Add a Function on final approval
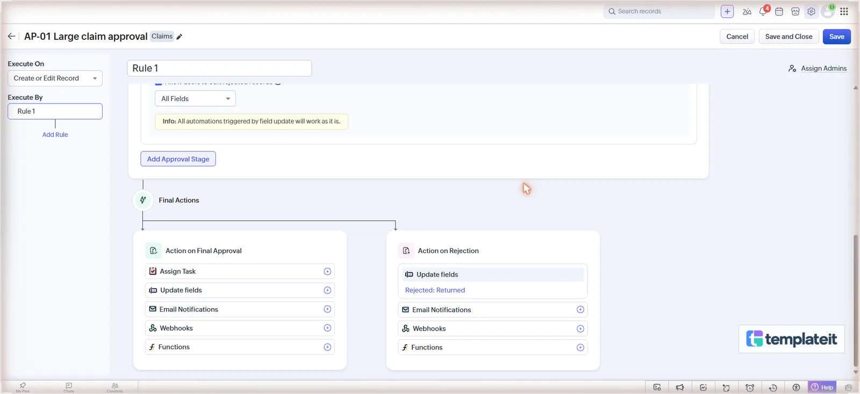Screen dimensions: 860x394 (x=327, y=347)
